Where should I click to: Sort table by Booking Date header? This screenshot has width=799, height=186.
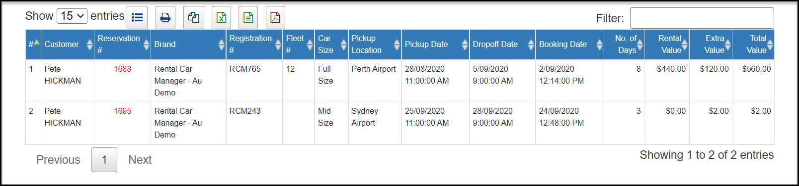tap(569, 45)
